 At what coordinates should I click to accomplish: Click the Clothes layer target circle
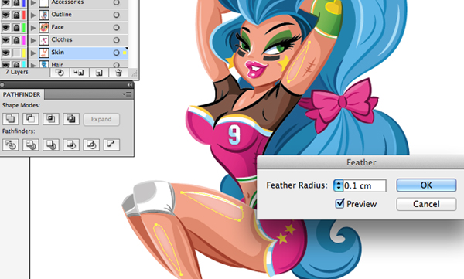pyautogui.click(x=116, y=40)
